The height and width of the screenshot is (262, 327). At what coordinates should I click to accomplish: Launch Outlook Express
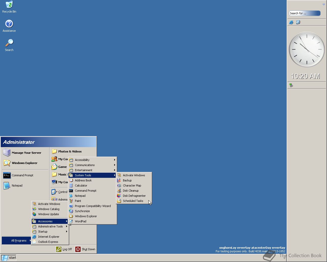point(50,242)
